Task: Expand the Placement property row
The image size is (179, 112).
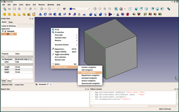Action: [3, 59]
